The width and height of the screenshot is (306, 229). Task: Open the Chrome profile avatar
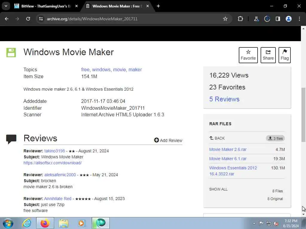(289, 19)
